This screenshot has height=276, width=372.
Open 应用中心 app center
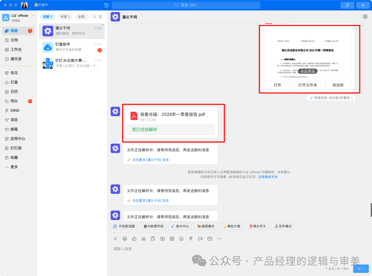15,139
